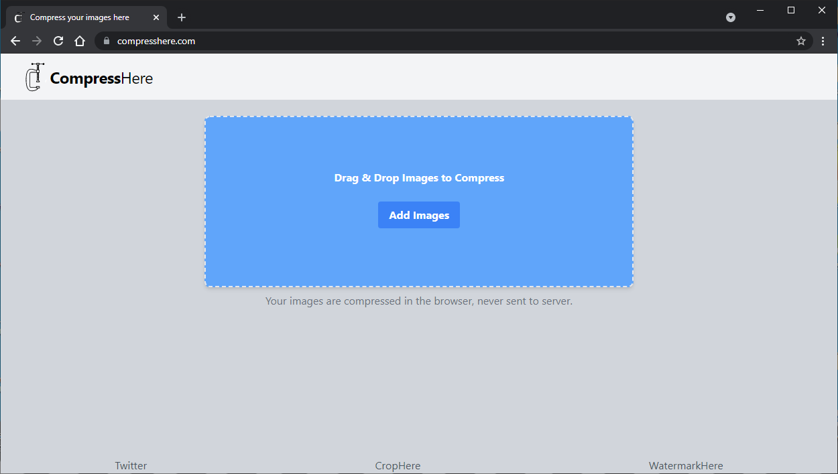Screen dimensions: 838x474
Task: Open the CropHere link
Action: pos(398,465)
